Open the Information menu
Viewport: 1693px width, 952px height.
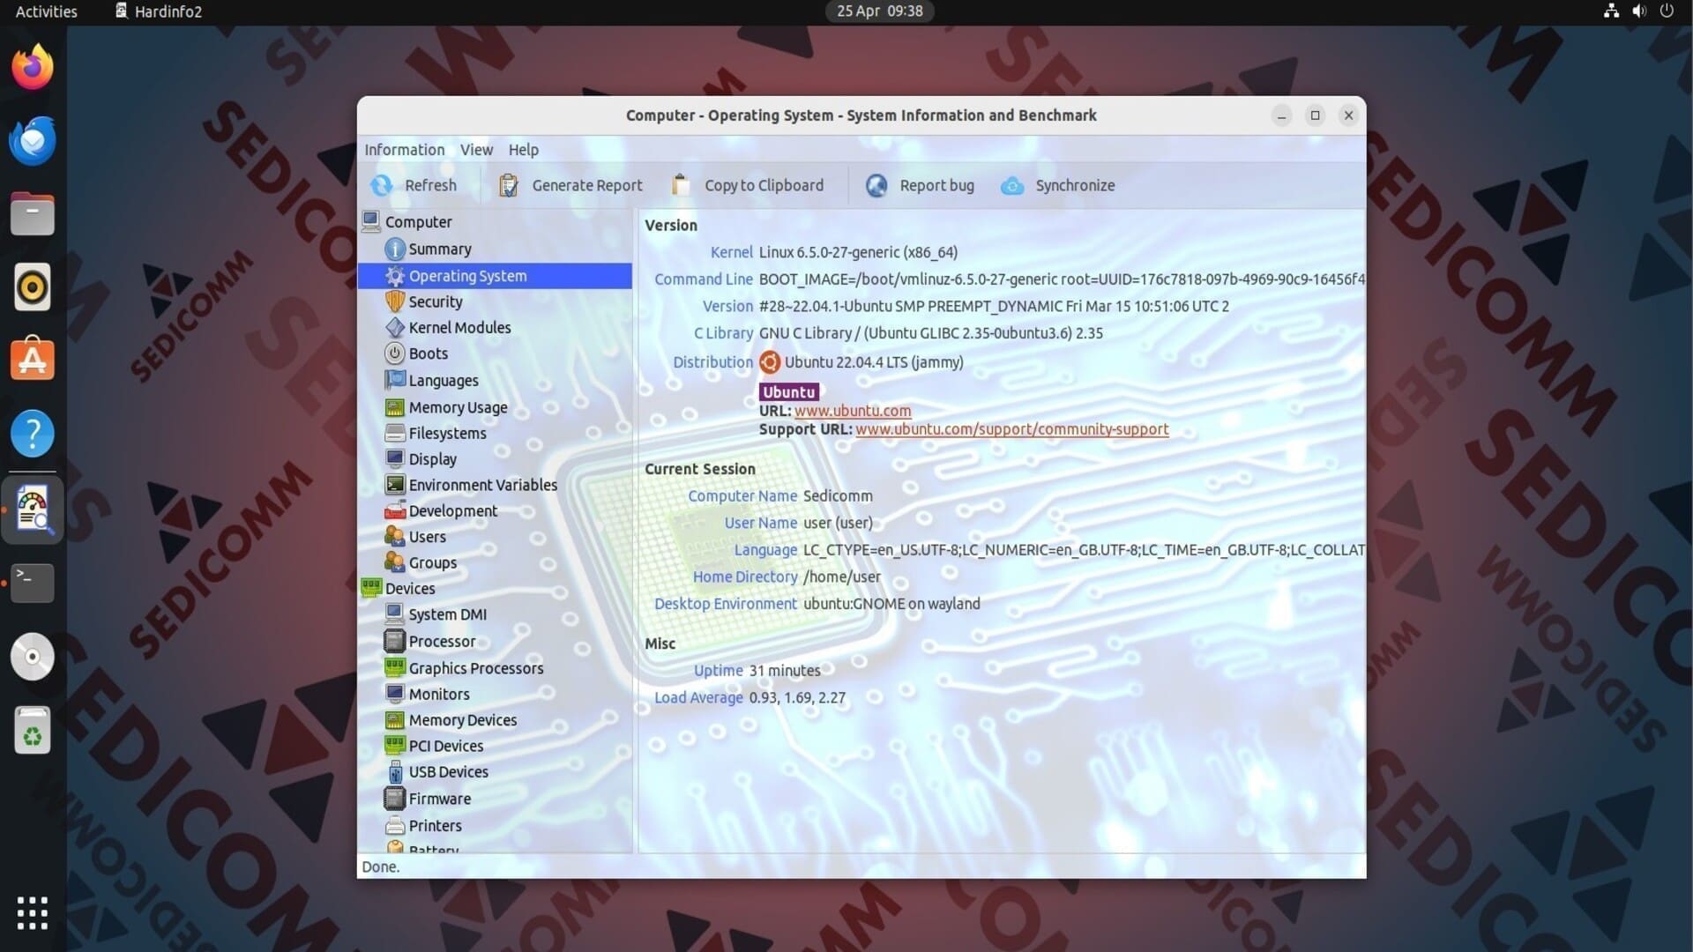405,150
